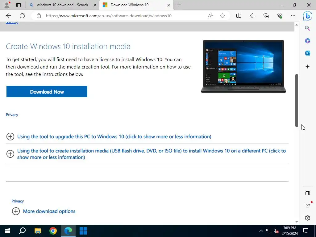Viewport: 316px width, 237px height.
Task: Open Privacy link below Download Now
Action: pyautogui.click(x=12, y=115)
